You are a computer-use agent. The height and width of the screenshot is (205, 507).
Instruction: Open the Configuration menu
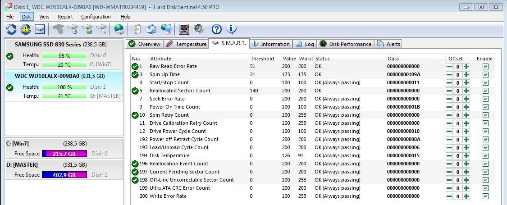coord(96,17)
